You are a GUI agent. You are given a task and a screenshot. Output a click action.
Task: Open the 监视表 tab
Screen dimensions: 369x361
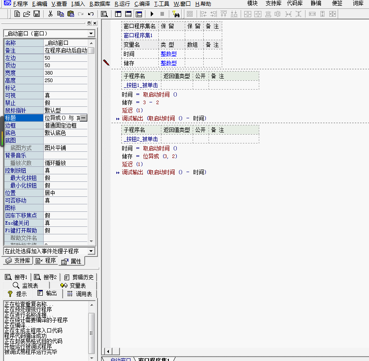[26, 286]
